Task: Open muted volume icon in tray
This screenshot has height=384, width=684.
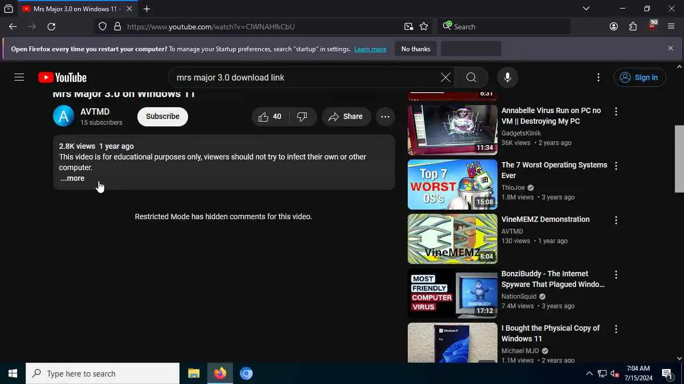Action: click(x=615, y=373)
